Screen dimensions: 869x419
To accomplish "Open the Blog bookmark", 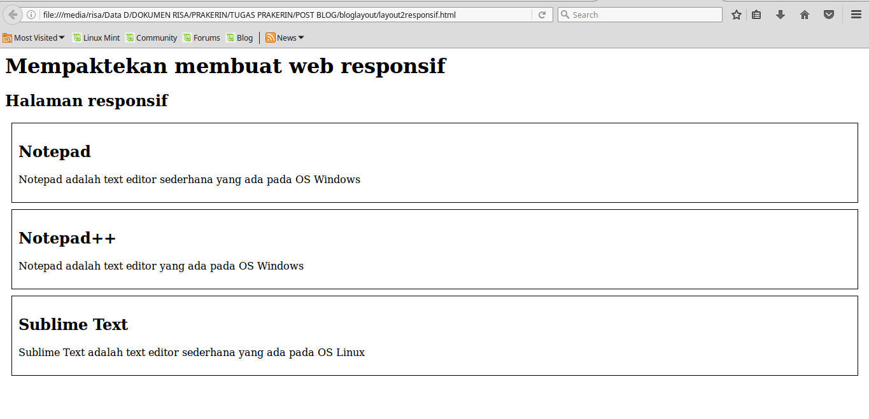I will coord(239,38).
